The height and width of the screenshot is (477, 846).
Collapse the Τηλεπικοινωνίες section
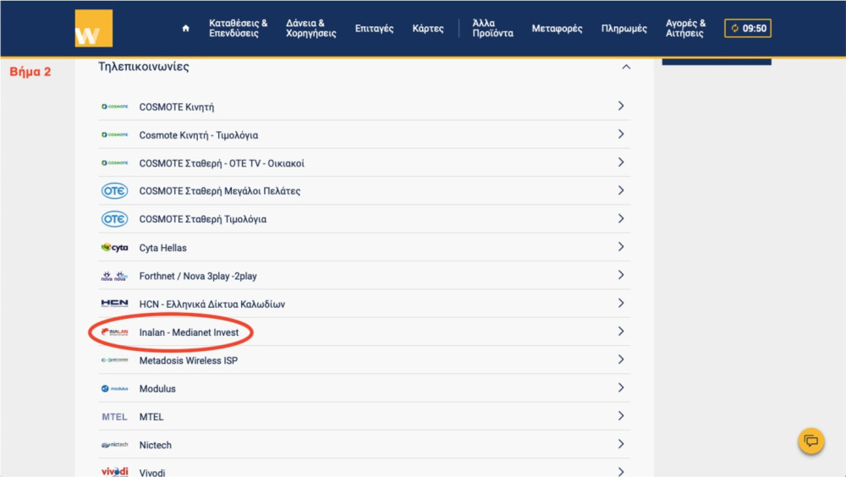click(x=626, y=67)
